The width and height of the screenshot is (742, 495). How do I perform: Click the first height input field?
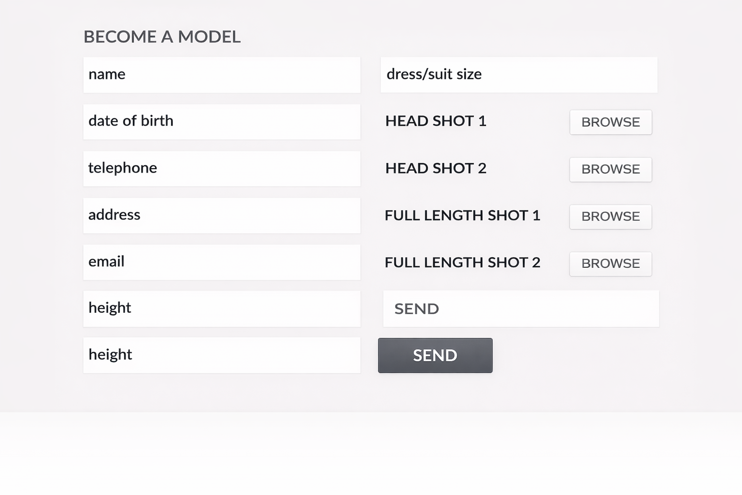[x=222, y=308]
